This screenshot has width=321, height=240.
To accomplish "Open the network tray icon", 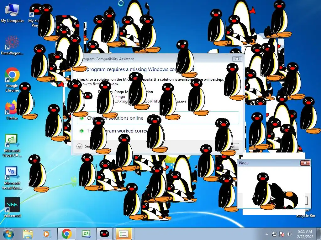I will 274,234.
